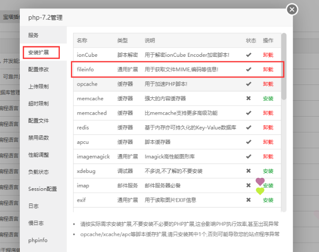
Task: Open the 禁用函数 section
Action: (x=39, y=138)
